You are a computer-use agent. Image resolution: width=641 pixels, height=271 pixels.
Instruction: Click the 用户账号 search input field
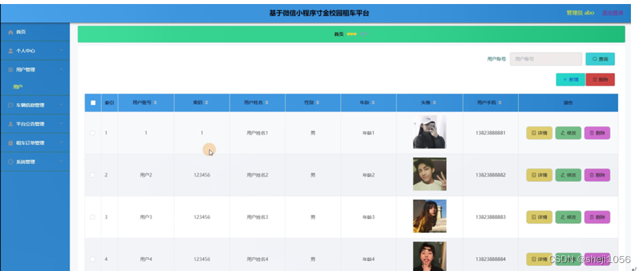[545, 59]
